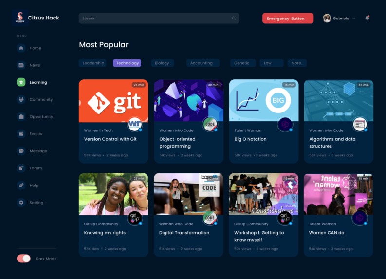Open the Knowing my rights title
This screenshot has height=279, width=386.
(x=105, y=233)
